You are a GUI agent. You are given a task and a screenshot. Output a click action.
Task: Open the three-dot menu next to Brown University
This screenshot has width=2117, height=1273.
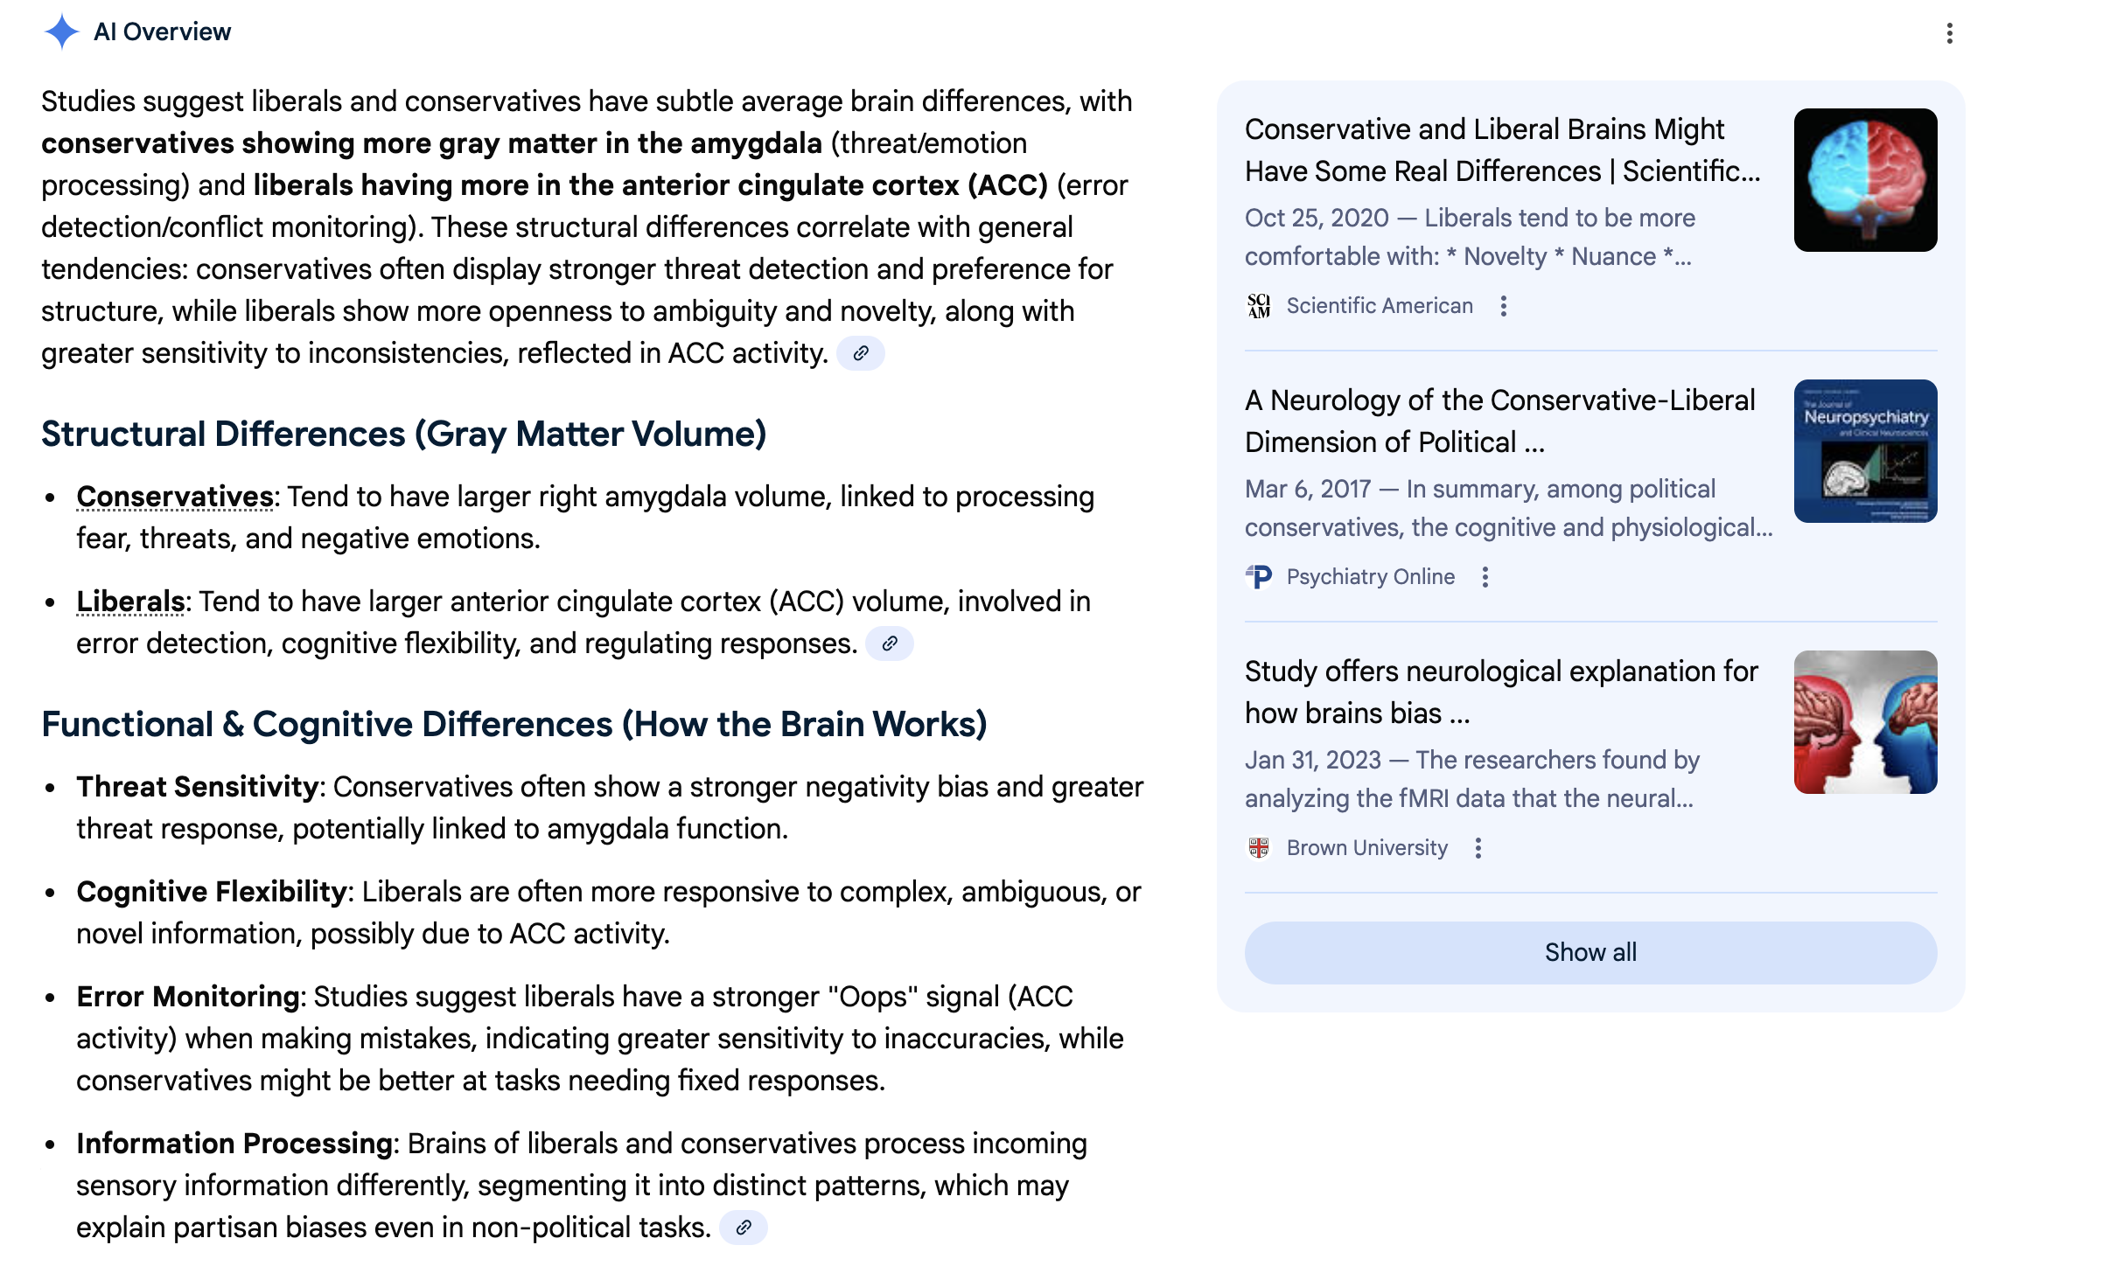pos(1478,848)
